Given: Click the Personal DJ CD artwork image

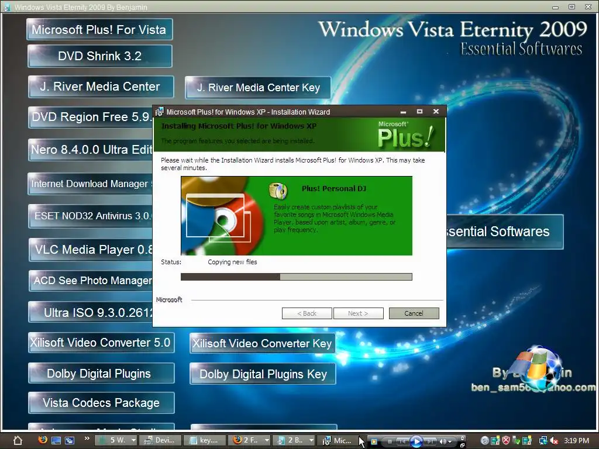Looking at the screenshot, I should 223,216.
